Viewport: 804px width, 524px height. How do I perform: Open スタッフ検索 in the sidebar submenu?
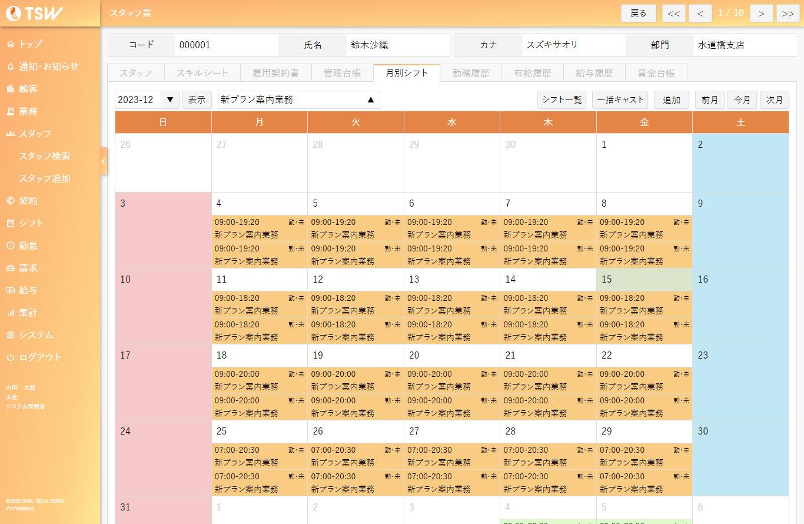click(x=45, y=156)
